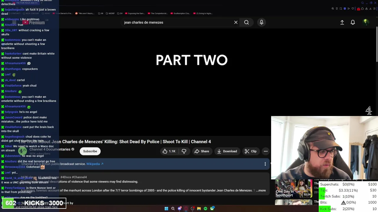This screenshot has width=378, height=212.
Task: Open the Wikipedia link about Channel 4
Action: (95, 164)
